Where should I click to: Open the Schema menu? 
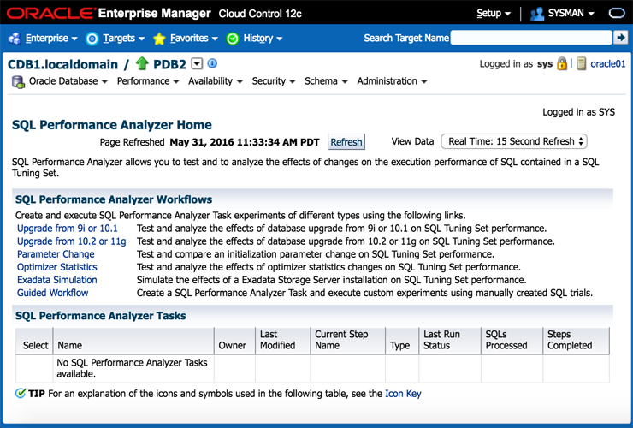326,81
